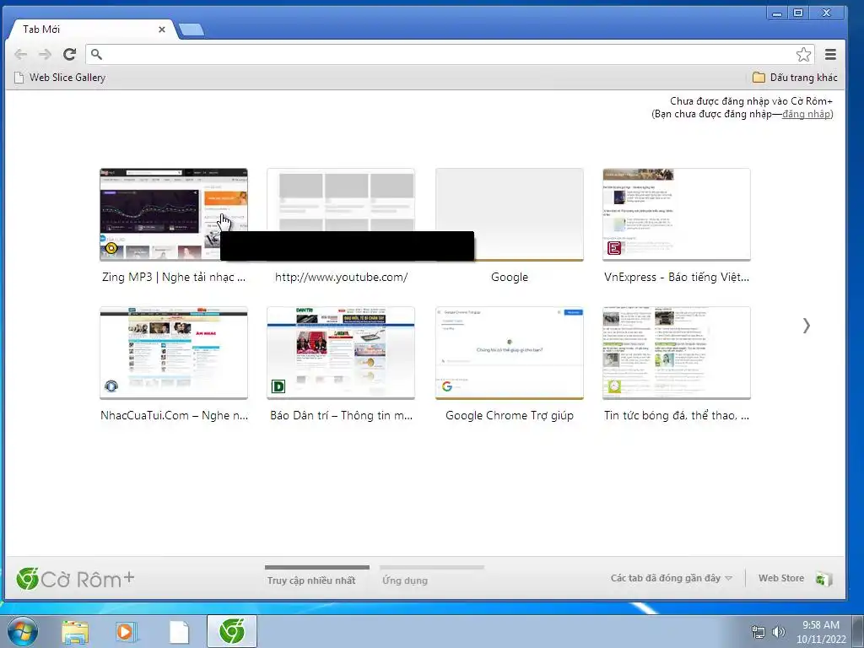
Task: Click the VnExpress E favicon
Action: pos(614,248)
